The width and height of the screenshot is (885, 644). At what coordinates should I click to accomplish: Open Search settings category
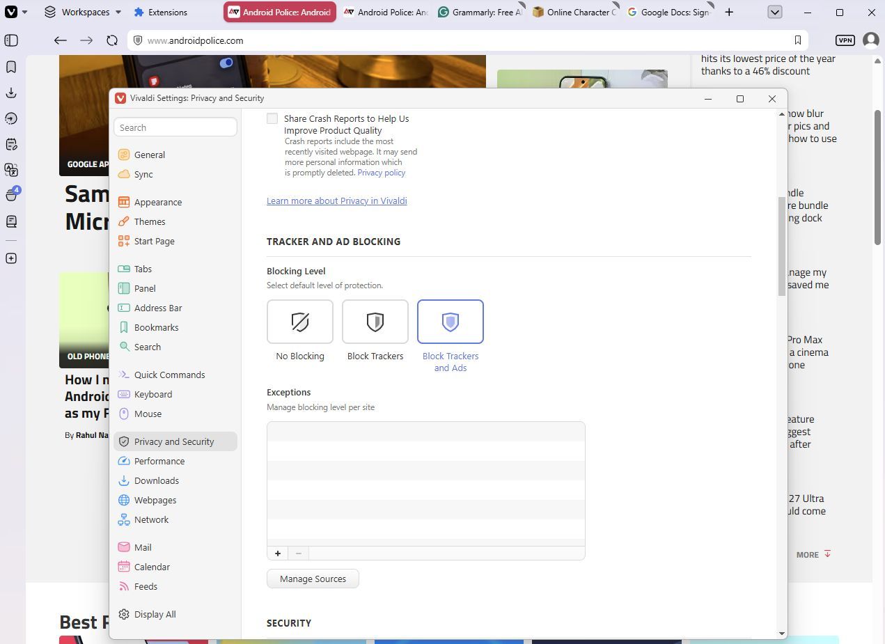click(x=175, y=347)
